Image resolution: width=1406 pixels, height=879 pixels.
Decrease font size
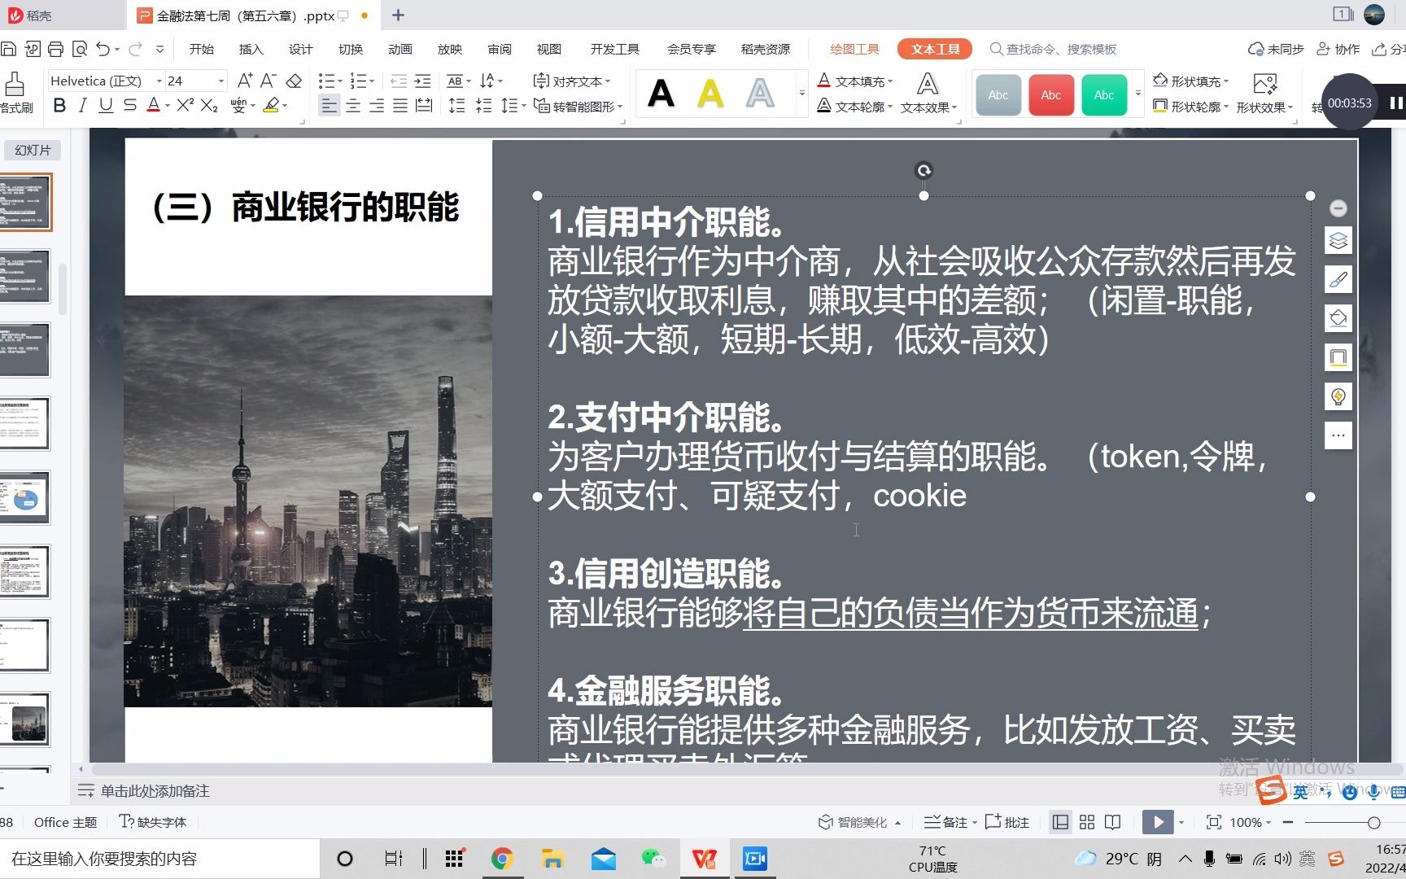click(268, 81)
